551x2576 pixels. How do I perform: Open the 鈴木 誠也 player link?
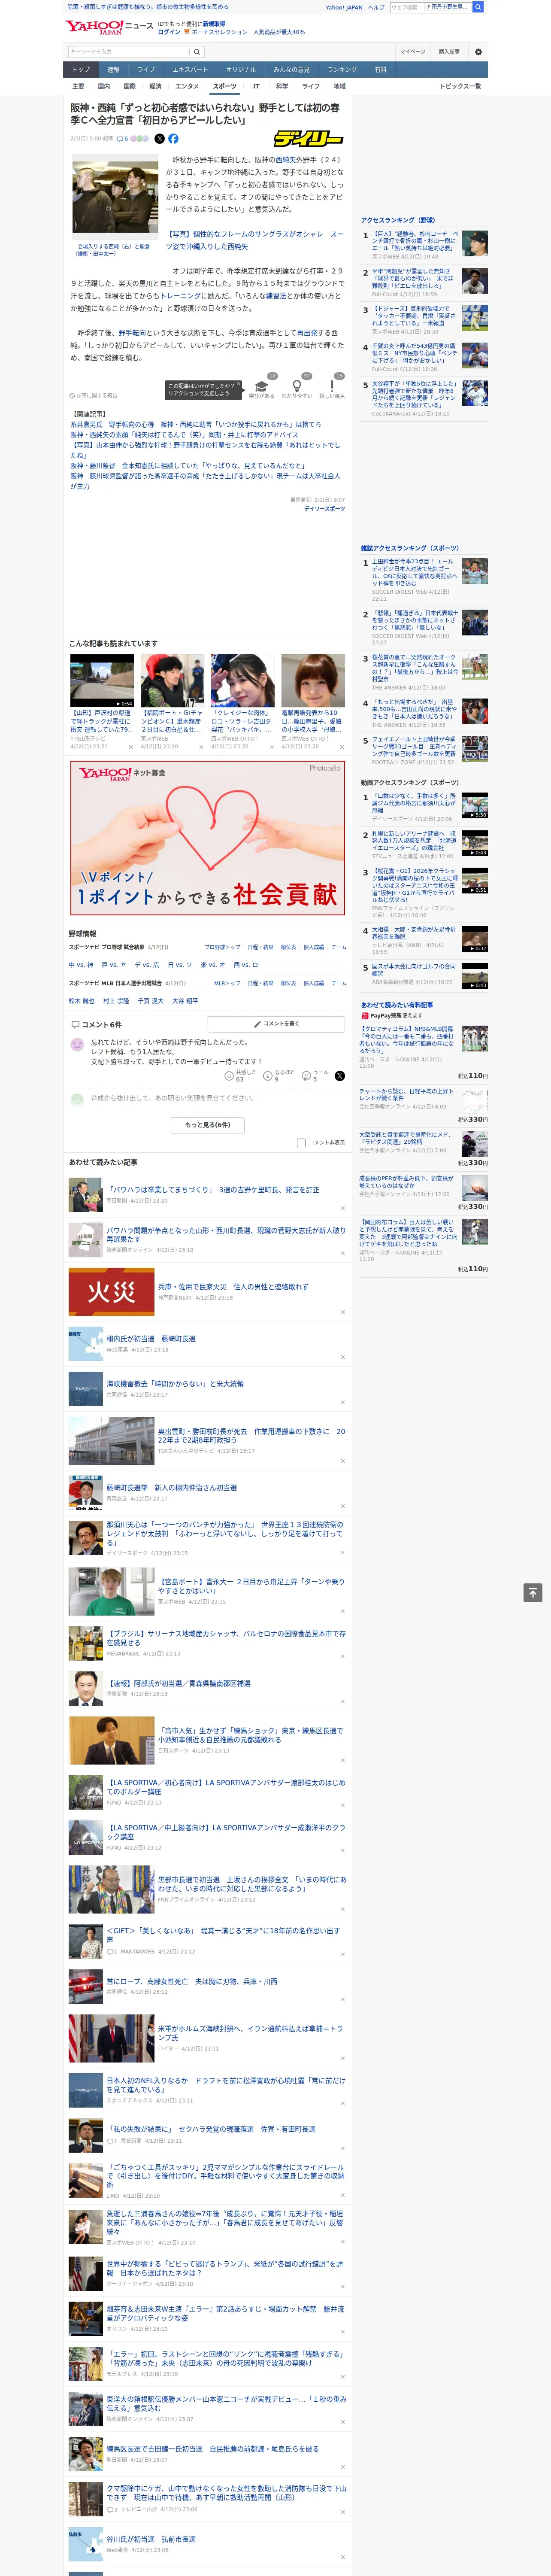(x=82, y=1001)
